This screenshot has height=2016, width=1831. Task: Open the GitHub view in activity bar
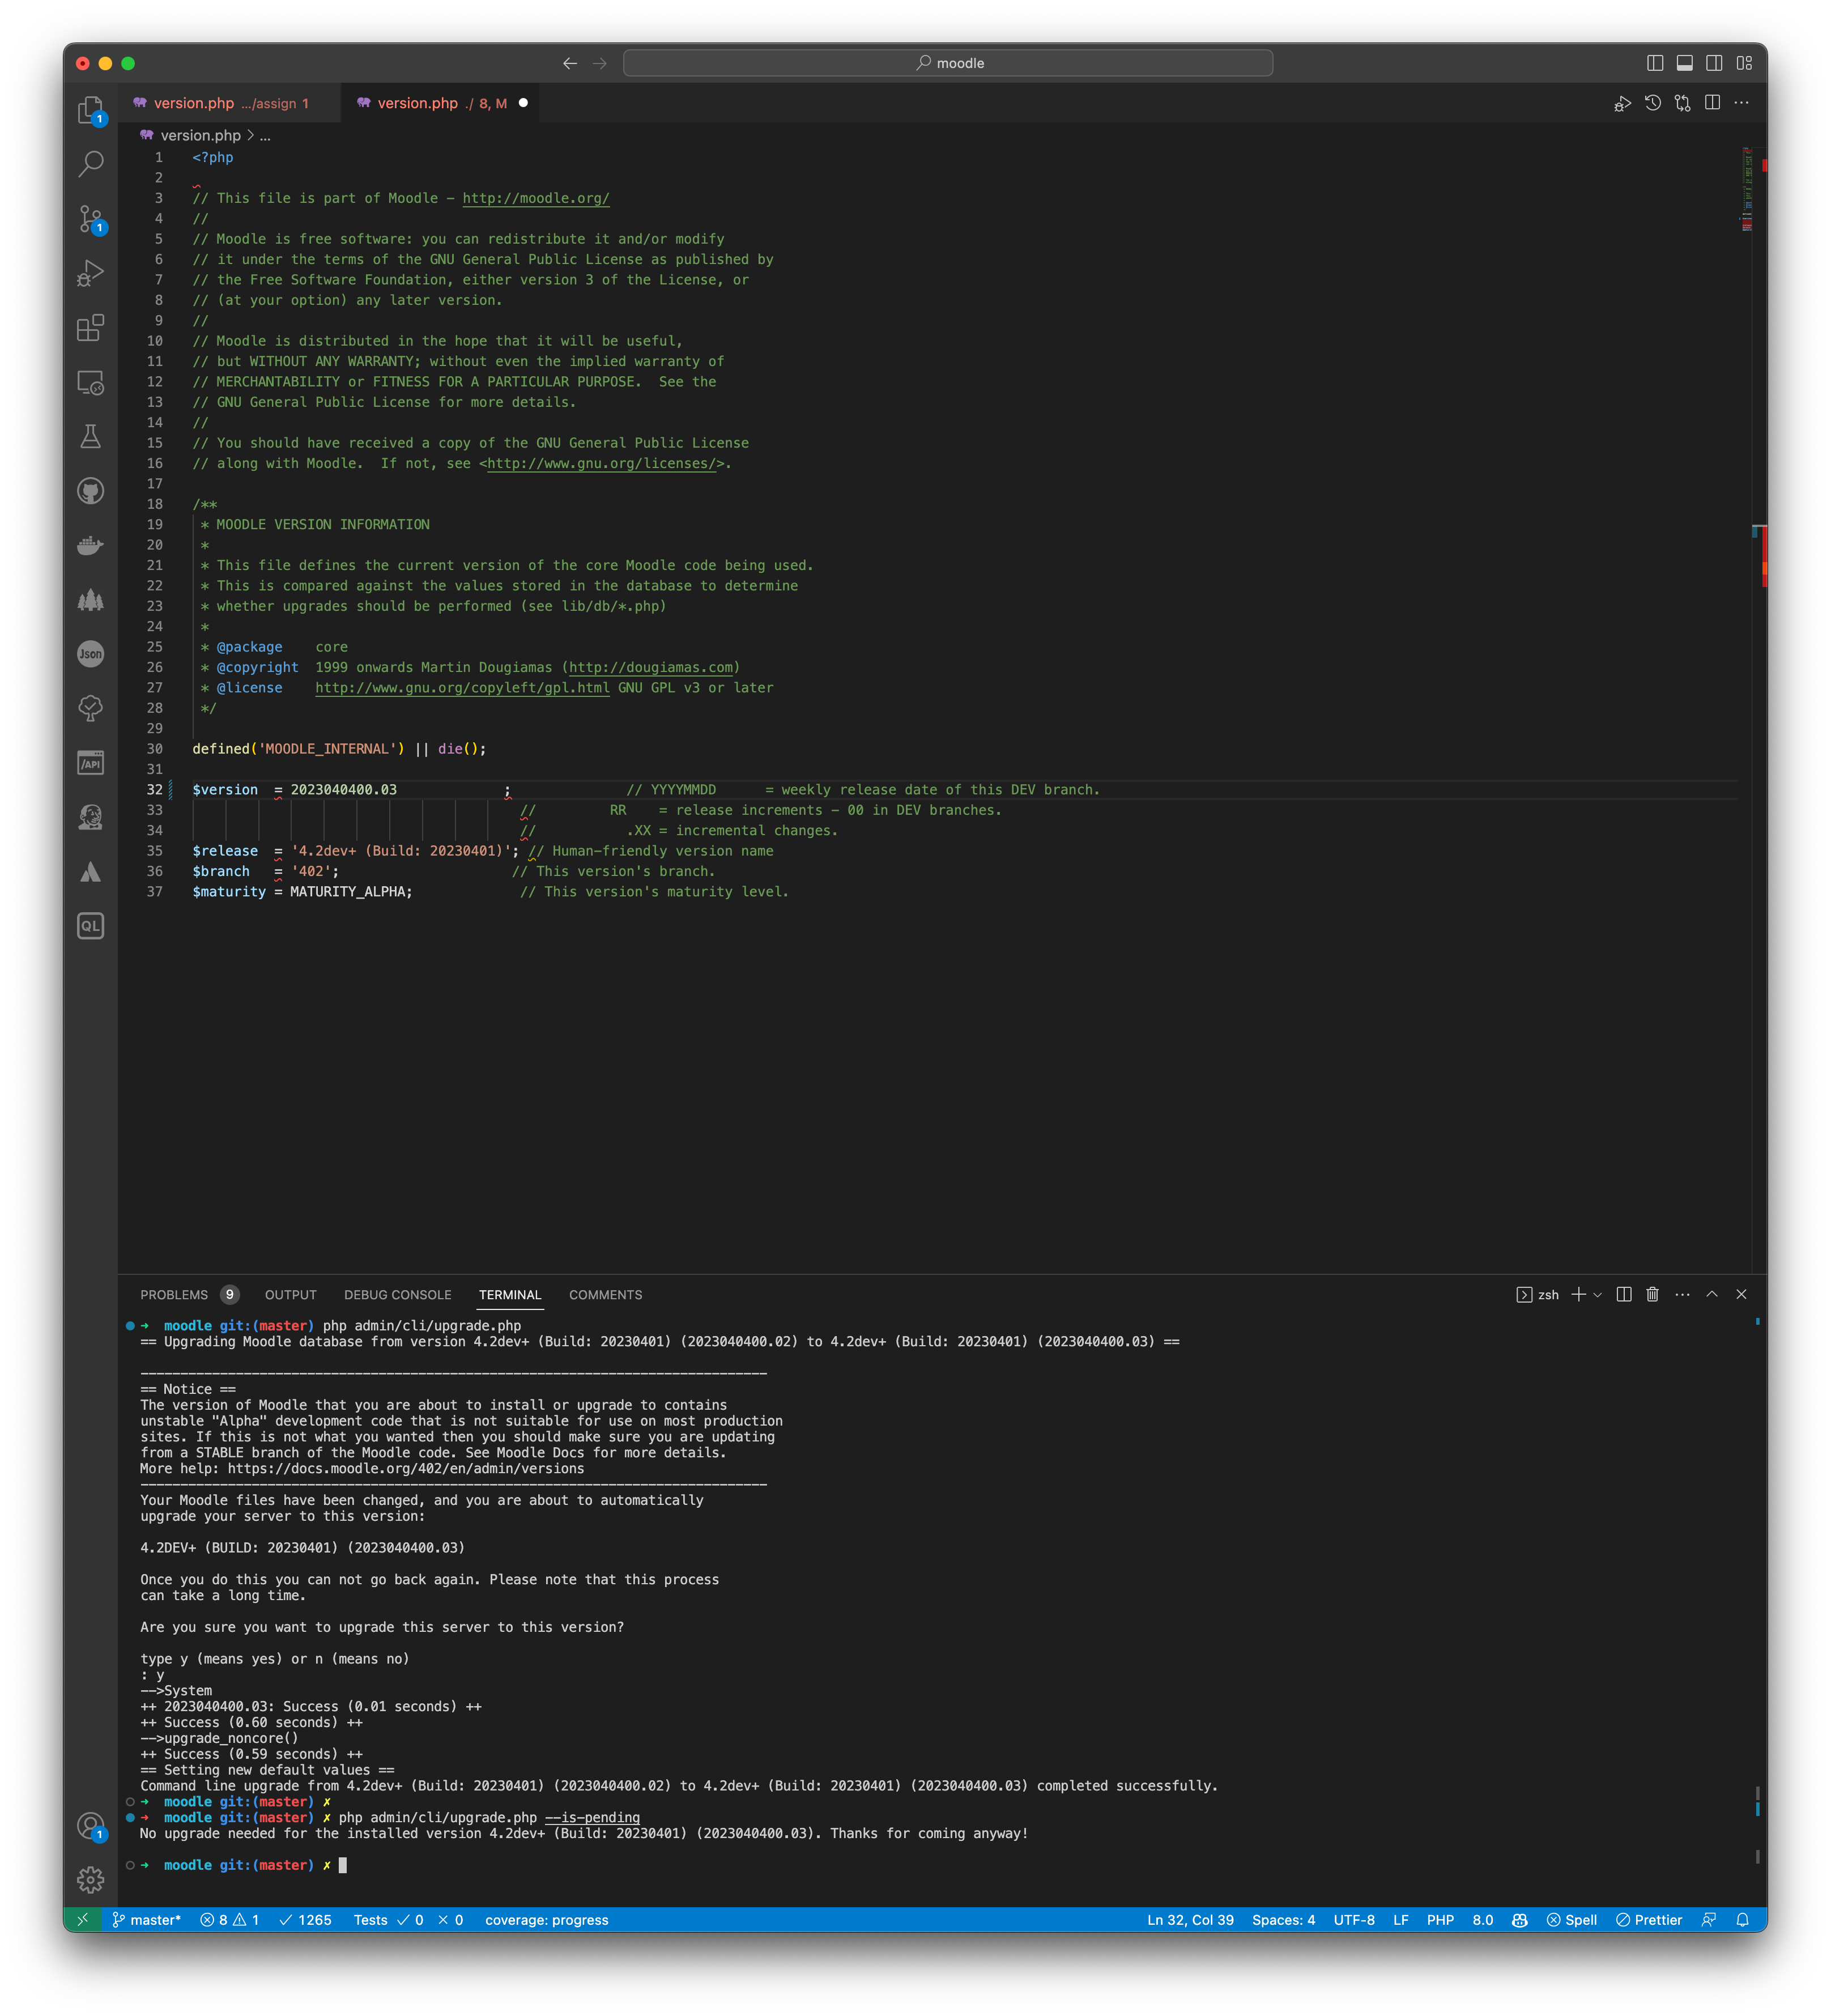point(91,491)
